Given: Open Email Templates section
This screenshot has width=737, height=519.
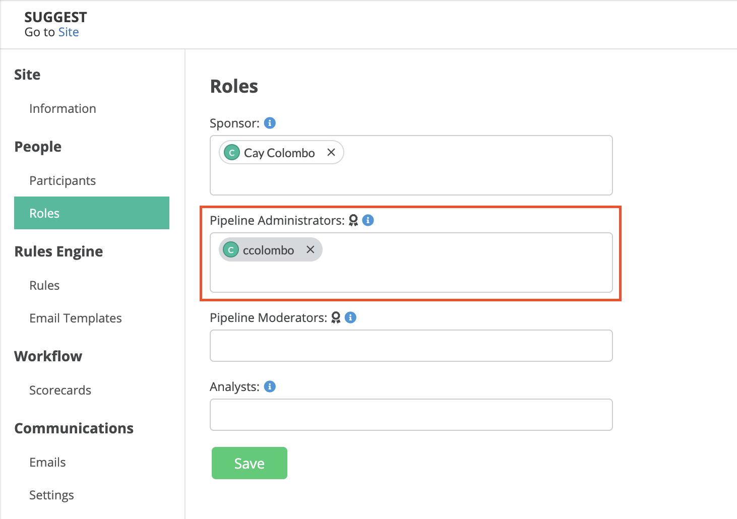Looking at the screenshot, I should point(76,318).
